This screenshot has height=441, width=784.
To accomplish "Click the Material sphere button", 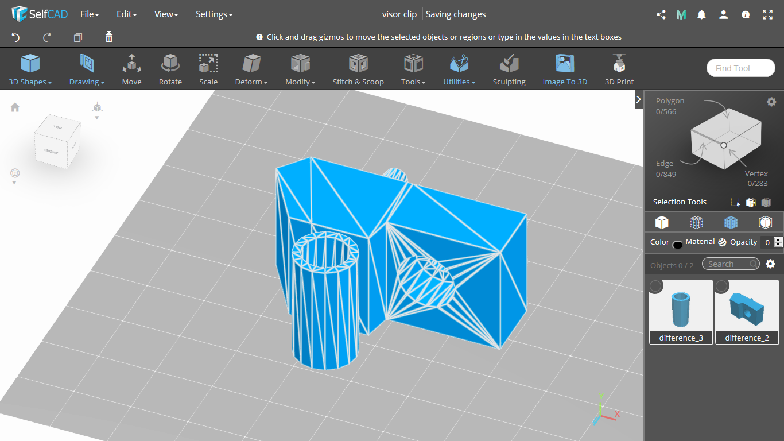I will point(722,242).
